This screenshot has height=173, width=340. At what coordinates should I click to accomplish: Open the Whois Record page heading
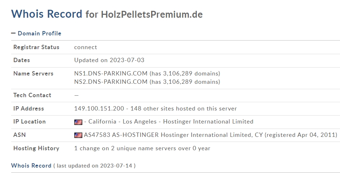[x=47, y=14]
